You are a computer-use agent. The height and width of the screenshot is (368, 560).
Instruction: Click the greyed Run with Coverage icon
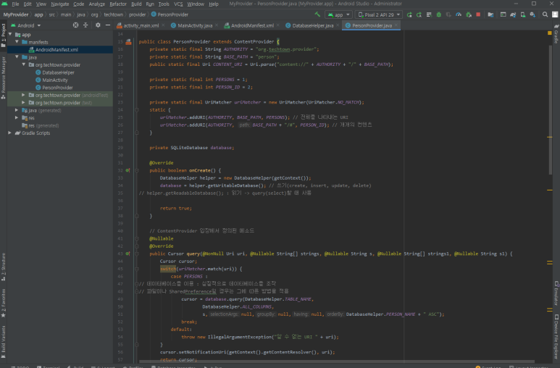[448, 14]
